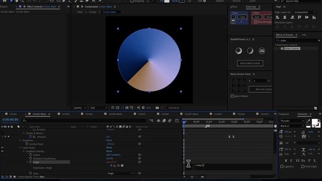
Task: Click the ShadeThrower crescent shading icon
Action: click(250, 51)
